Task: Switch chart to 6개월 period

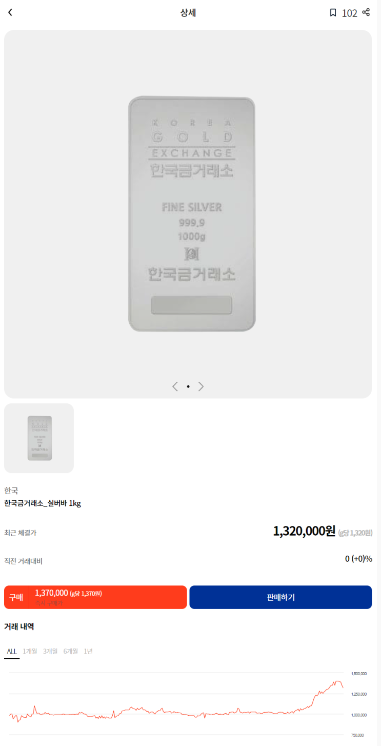Action: 71,651
